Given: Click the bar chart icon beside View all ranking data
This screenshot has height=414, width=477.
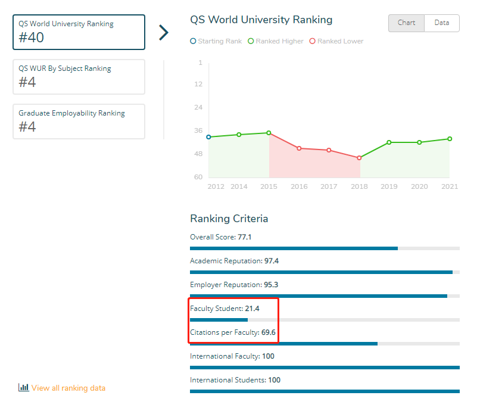Looking at the screenshot, I should pyautogui.click(x=23, y=387).
